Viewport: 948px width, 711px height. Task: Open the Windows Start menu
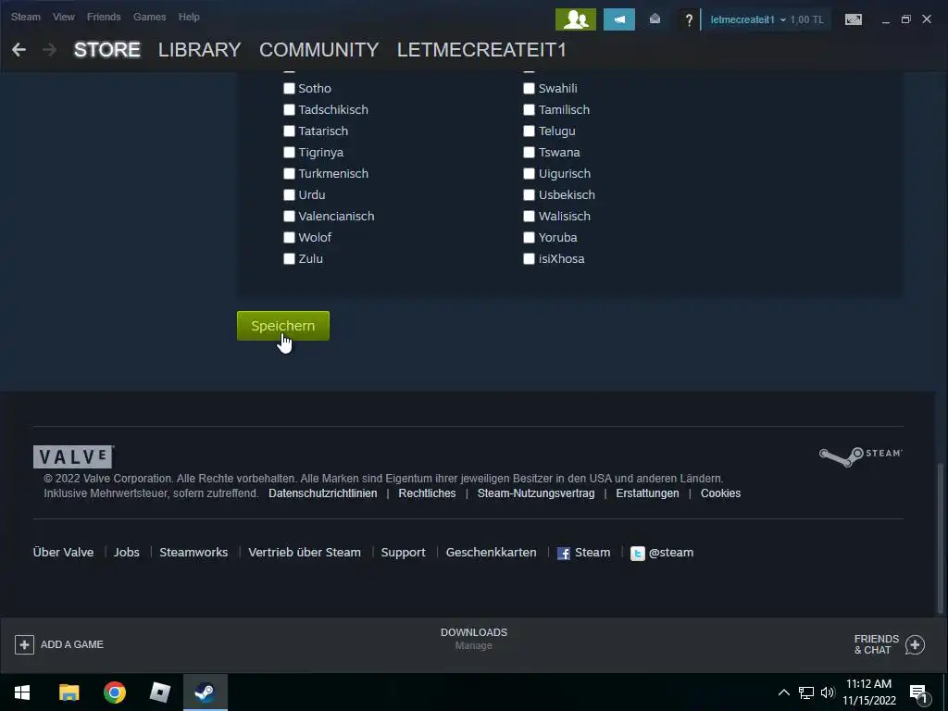(x=22, y=692)
